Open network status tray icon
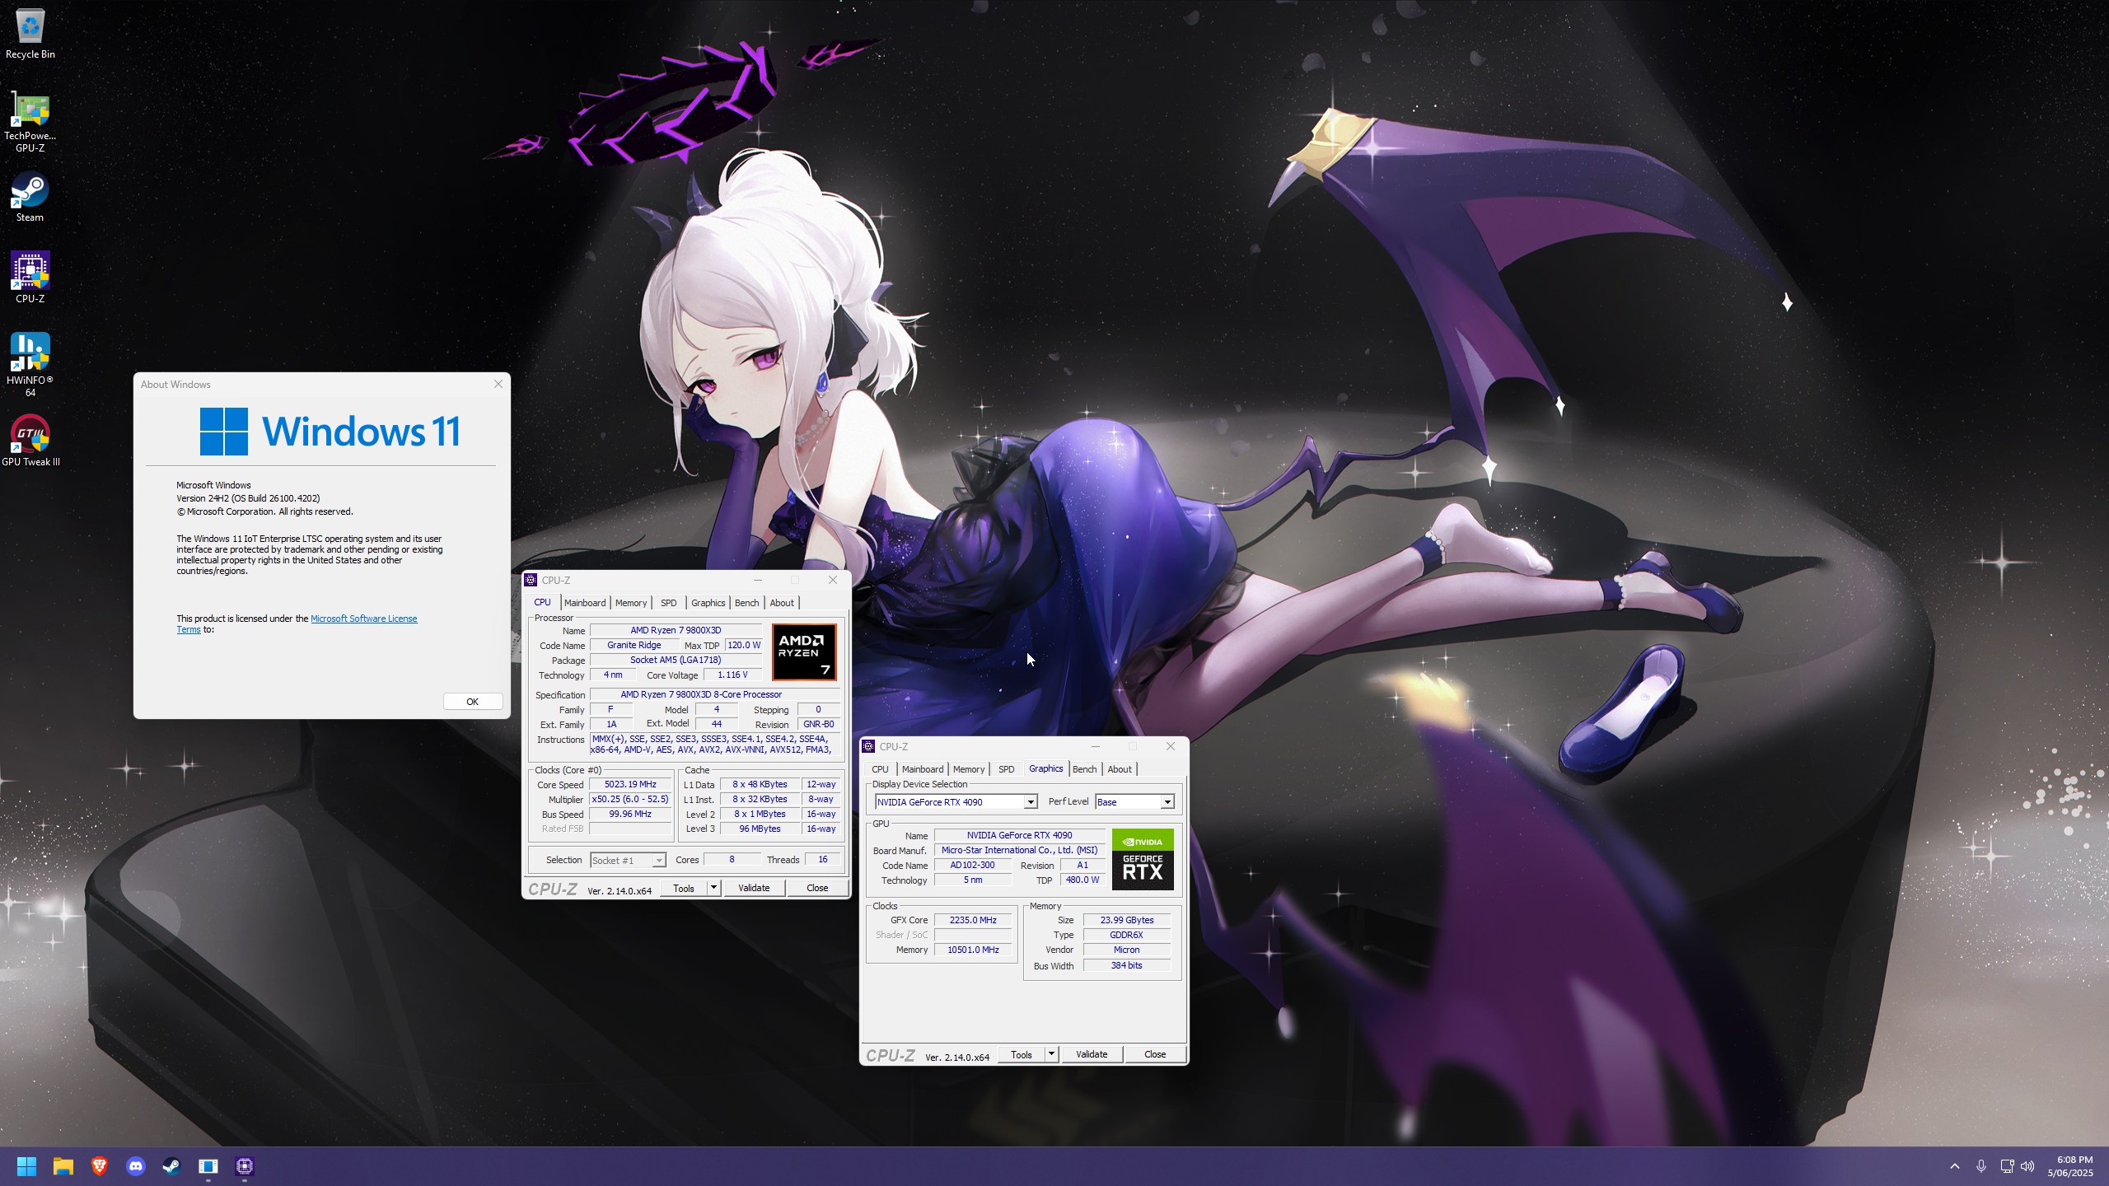The width and height of the screenshot is (2109, 1186). pyautogui.click(x=2007, y=1166)
